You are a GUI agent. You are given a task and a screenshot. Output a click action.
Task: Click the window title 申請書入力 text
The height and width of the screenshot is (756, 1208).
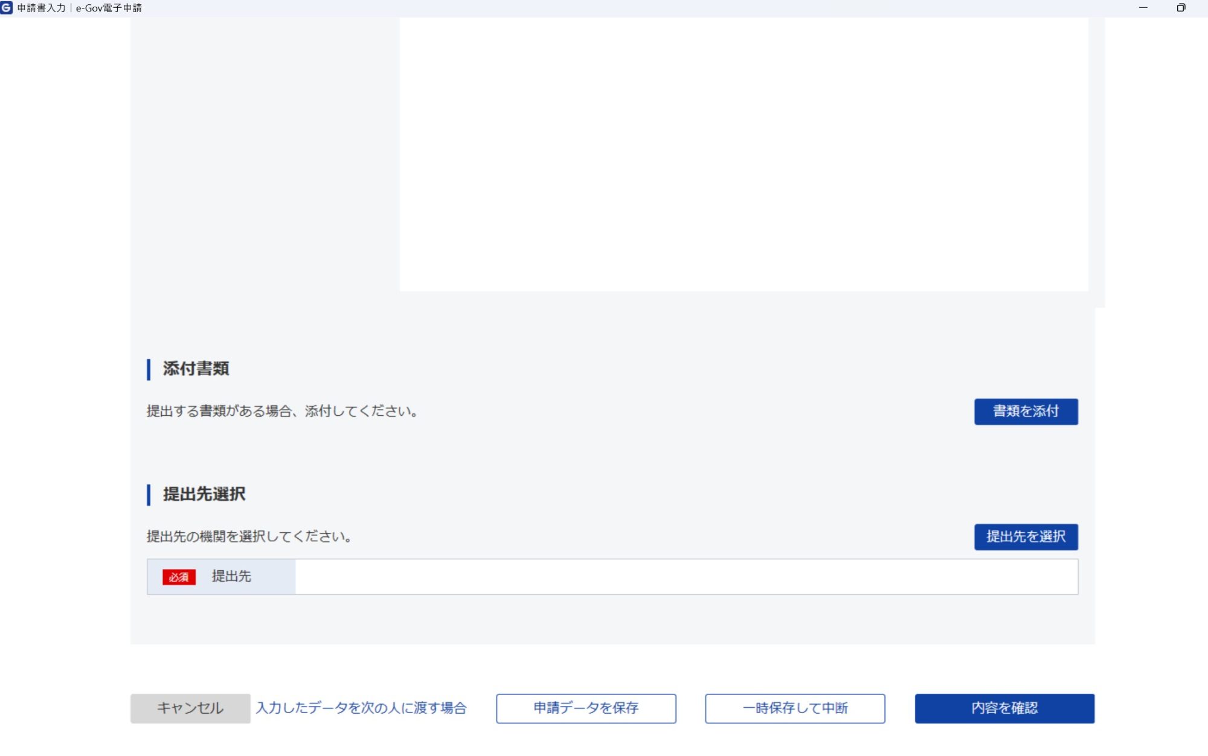click(x=41, y=8)
